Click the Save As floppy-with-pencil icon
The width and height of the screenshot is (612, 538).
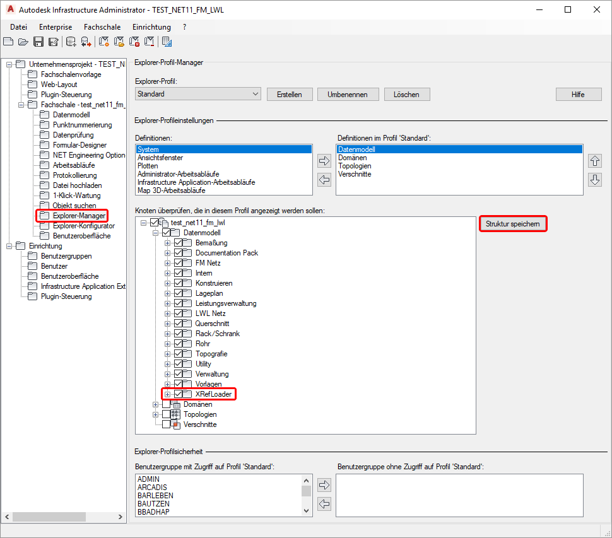click(54, 42)
